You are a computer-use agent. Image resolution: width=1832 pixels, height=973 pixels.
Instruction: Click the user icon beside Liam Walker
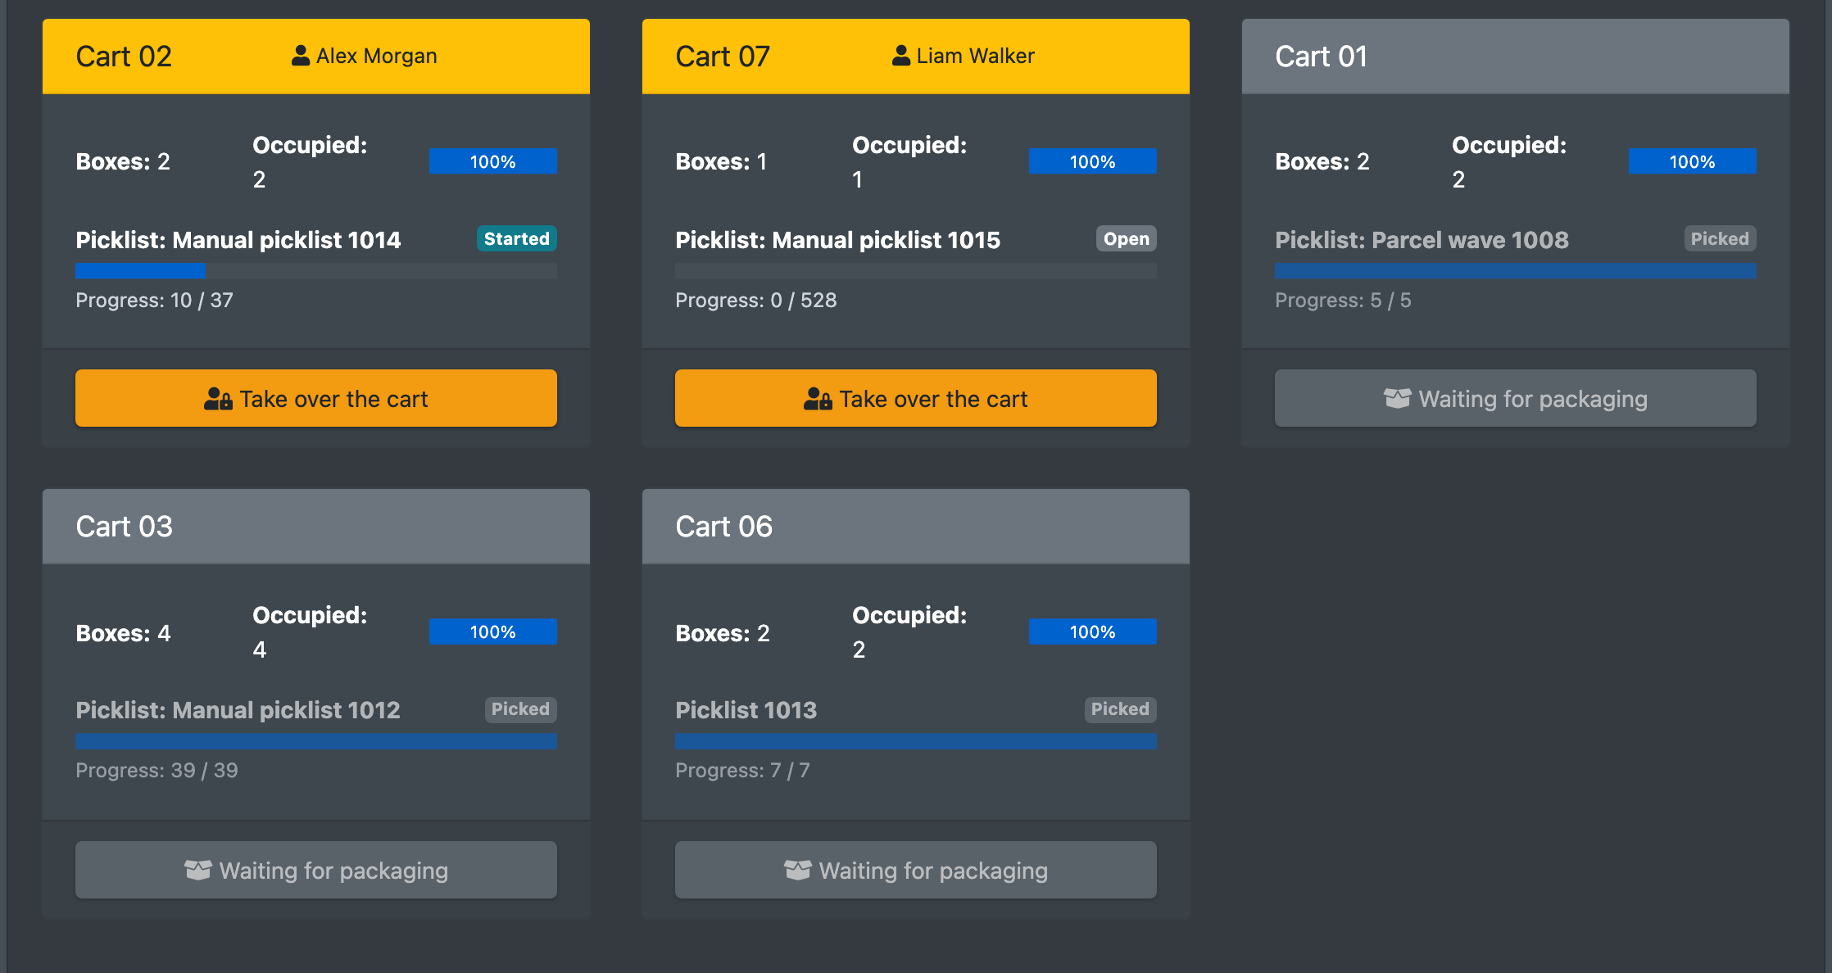pos(900,56)
